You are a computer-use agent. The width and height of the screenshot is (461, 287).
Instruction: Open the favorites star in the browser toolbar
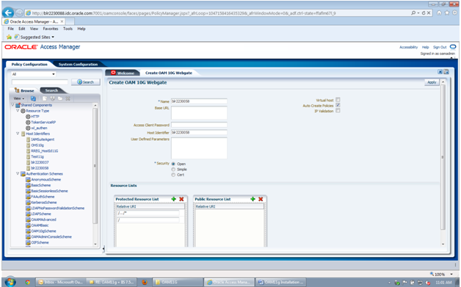pyautogui.click(x=447, y=12)
